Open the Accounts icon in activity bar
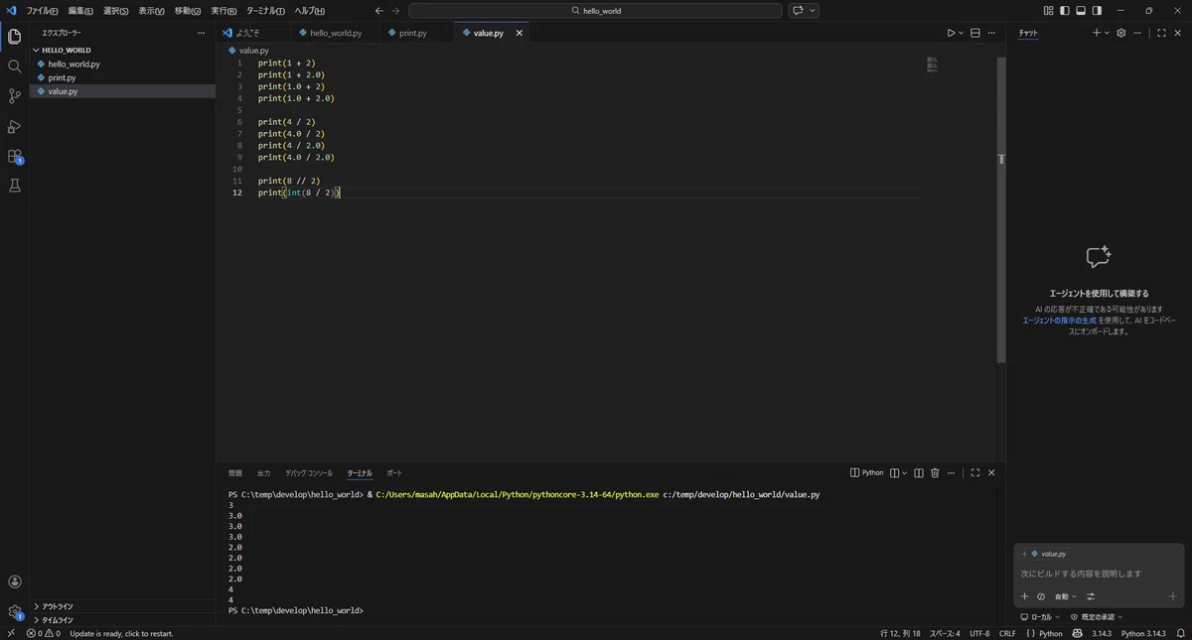 coord(14,582)
